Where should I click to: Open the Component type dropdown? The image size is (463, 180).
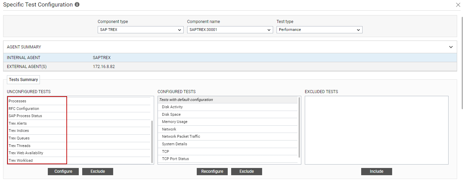pyautogui.click(x=140, y=30)
